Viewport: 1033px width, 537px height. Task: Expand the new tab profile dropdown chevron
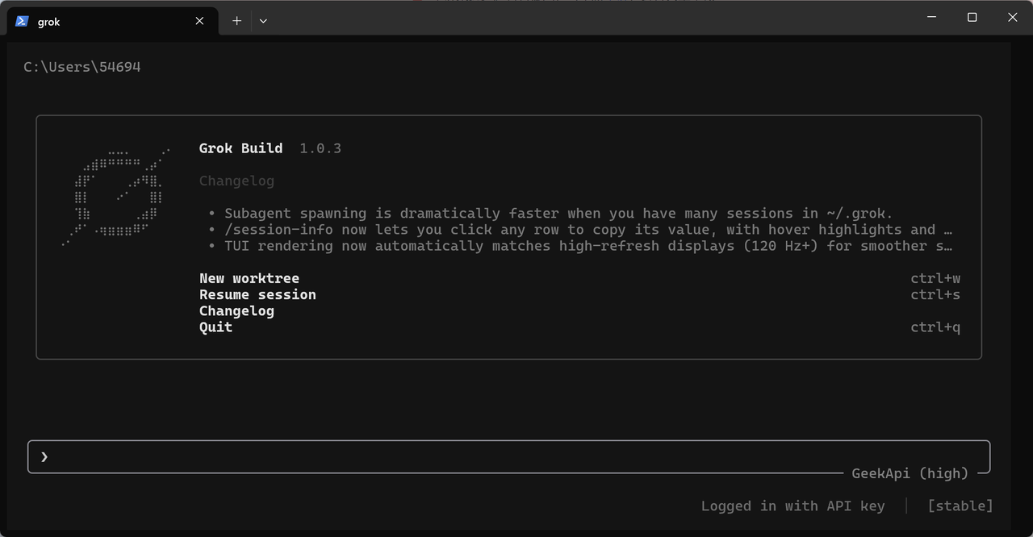(263, 21)
